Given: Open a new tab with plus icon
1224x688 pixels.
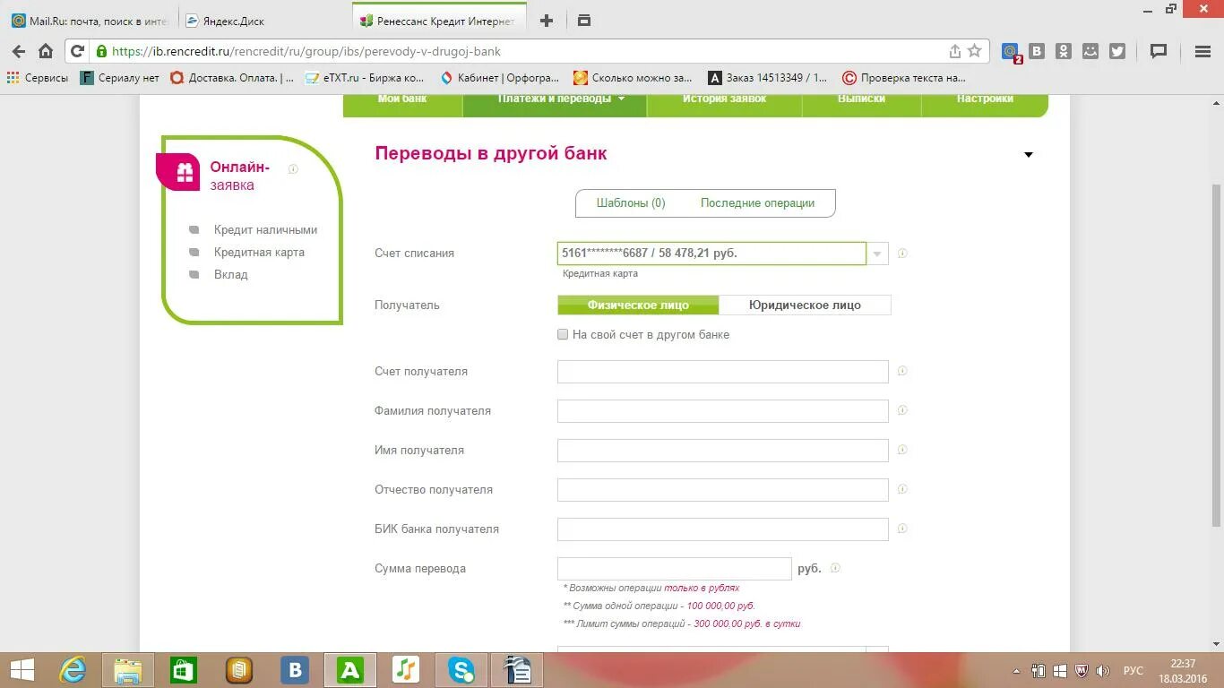Looking at the screenshot, I should (x=547, y=21).
